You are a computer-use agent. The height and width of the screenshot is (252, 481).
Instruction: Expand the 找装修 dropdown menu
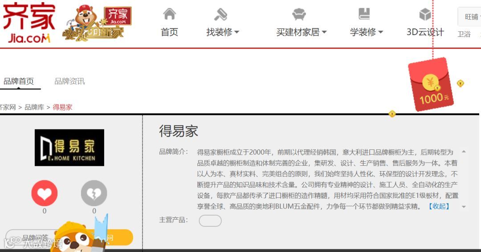click(x=223, y=32)
